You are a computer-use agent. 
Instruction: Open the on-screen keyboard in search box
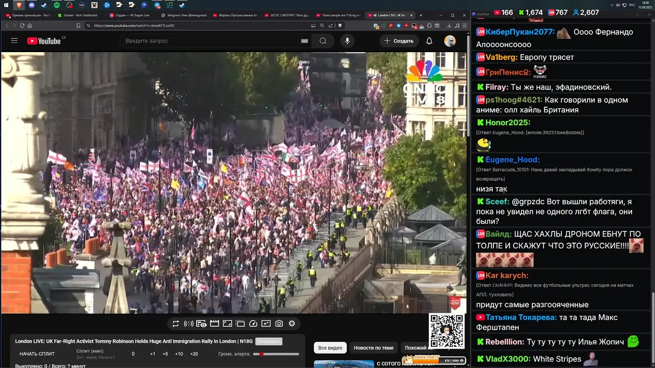[x=304, y=41]
